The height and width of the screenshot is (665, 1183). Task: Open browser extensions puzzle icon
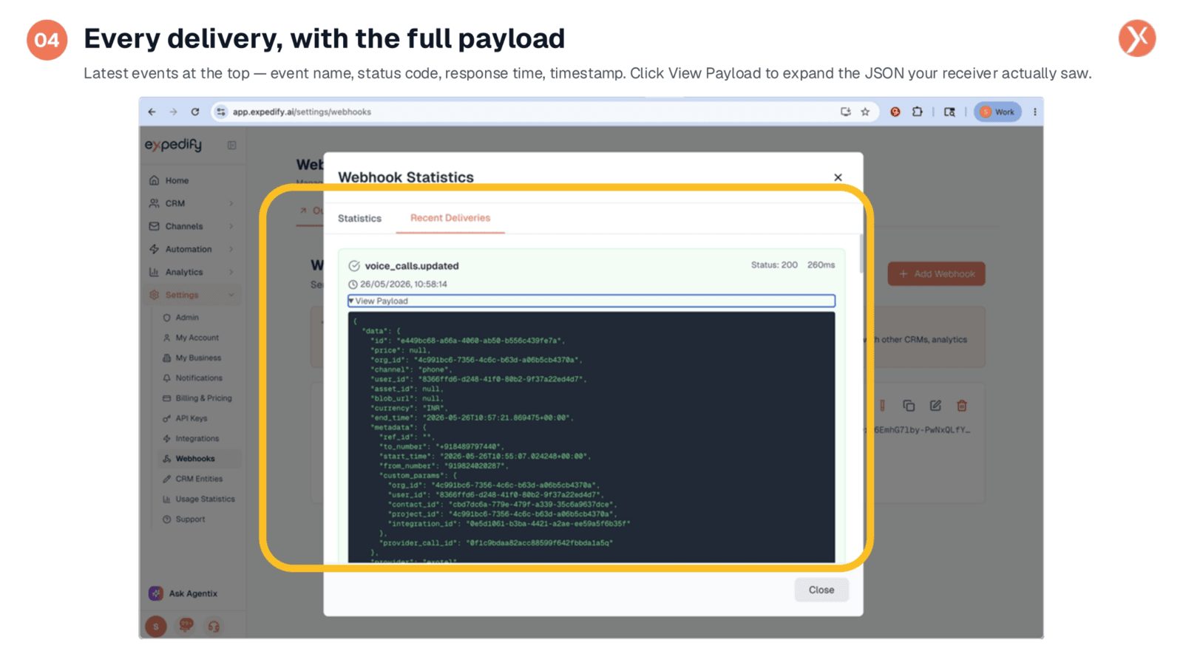pyautogui.click(x=917, y=112)
